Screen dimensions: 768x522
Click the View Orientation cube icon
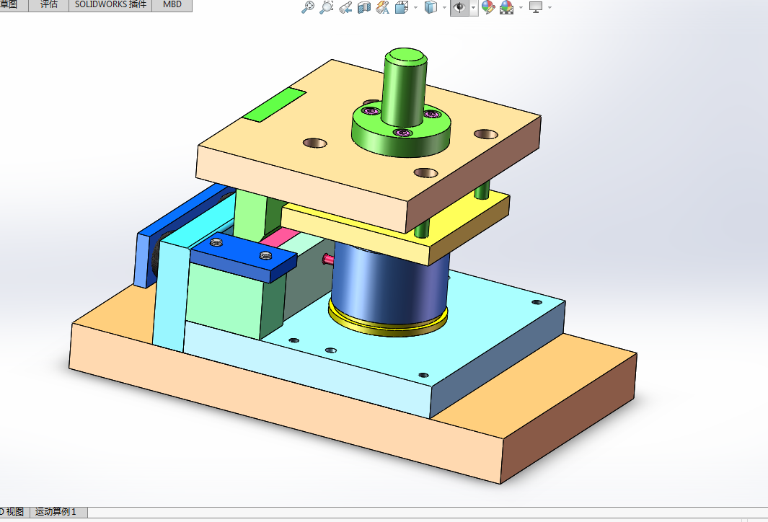point(402,7)
